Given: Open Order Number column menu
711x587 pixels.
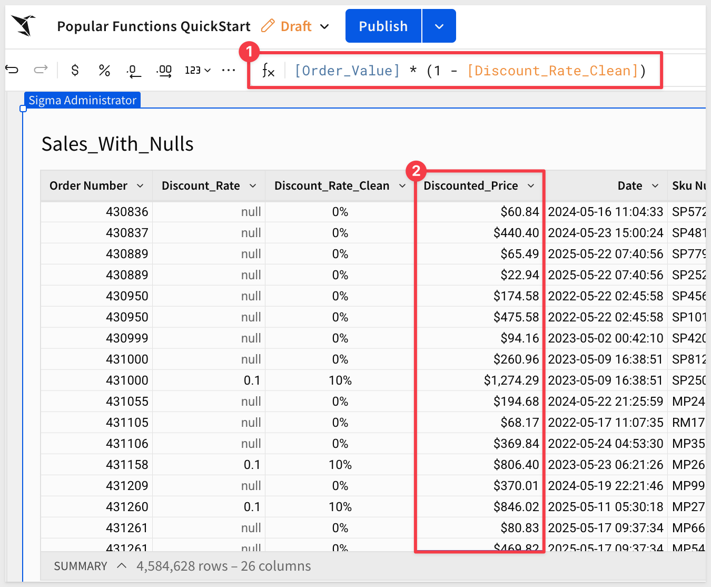Looking at the screenshot, I should coord(140,186).
